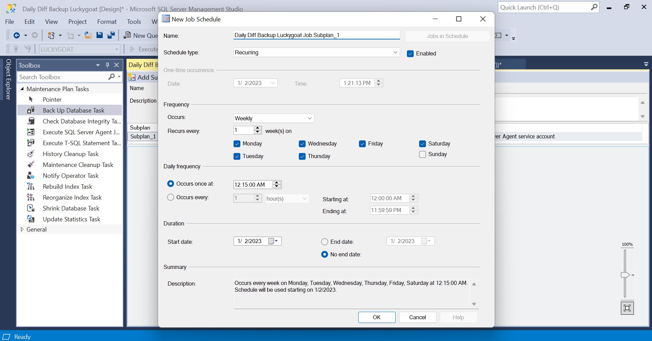This screenshot has width=652, height=341.
Task: Disable the Enabled checkbox
Action: (410, 54)
